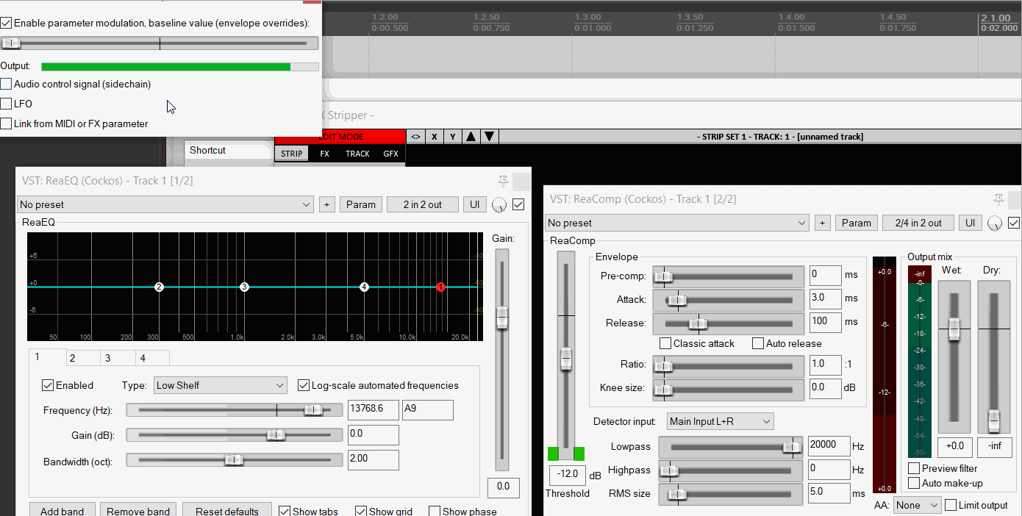Uncheck the band Enabled checkbox
Screen dimensions: 1022x516
point(48,385)
